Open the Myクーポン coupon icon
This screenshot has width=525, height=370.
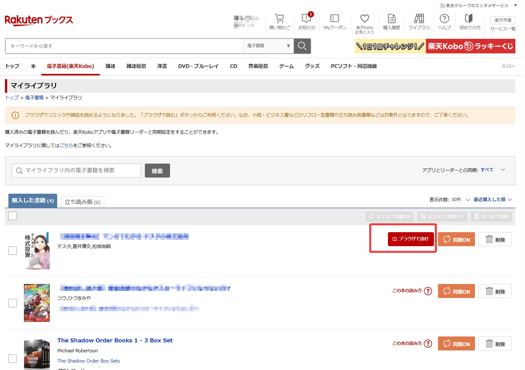[335, 19]
